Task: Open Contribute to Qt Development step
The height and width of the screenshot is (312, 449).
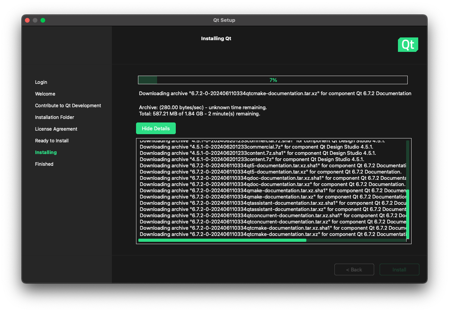Action: point(68,106)
